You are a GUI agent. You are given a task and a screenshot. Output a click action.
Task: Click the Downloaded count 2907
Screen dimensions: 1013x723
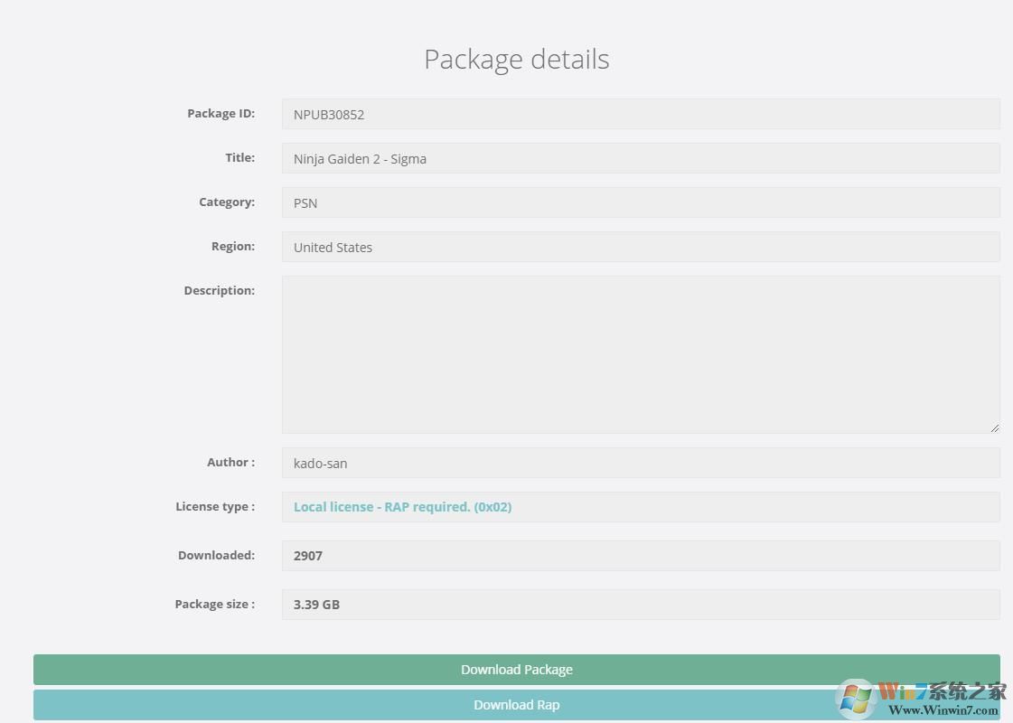(x=307, y=556)
